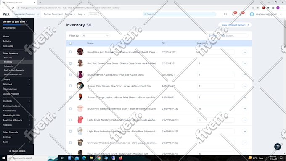Open the Filter by All dropdown
This screenshot has height=161, width=286.
click(x=95, y=36)
